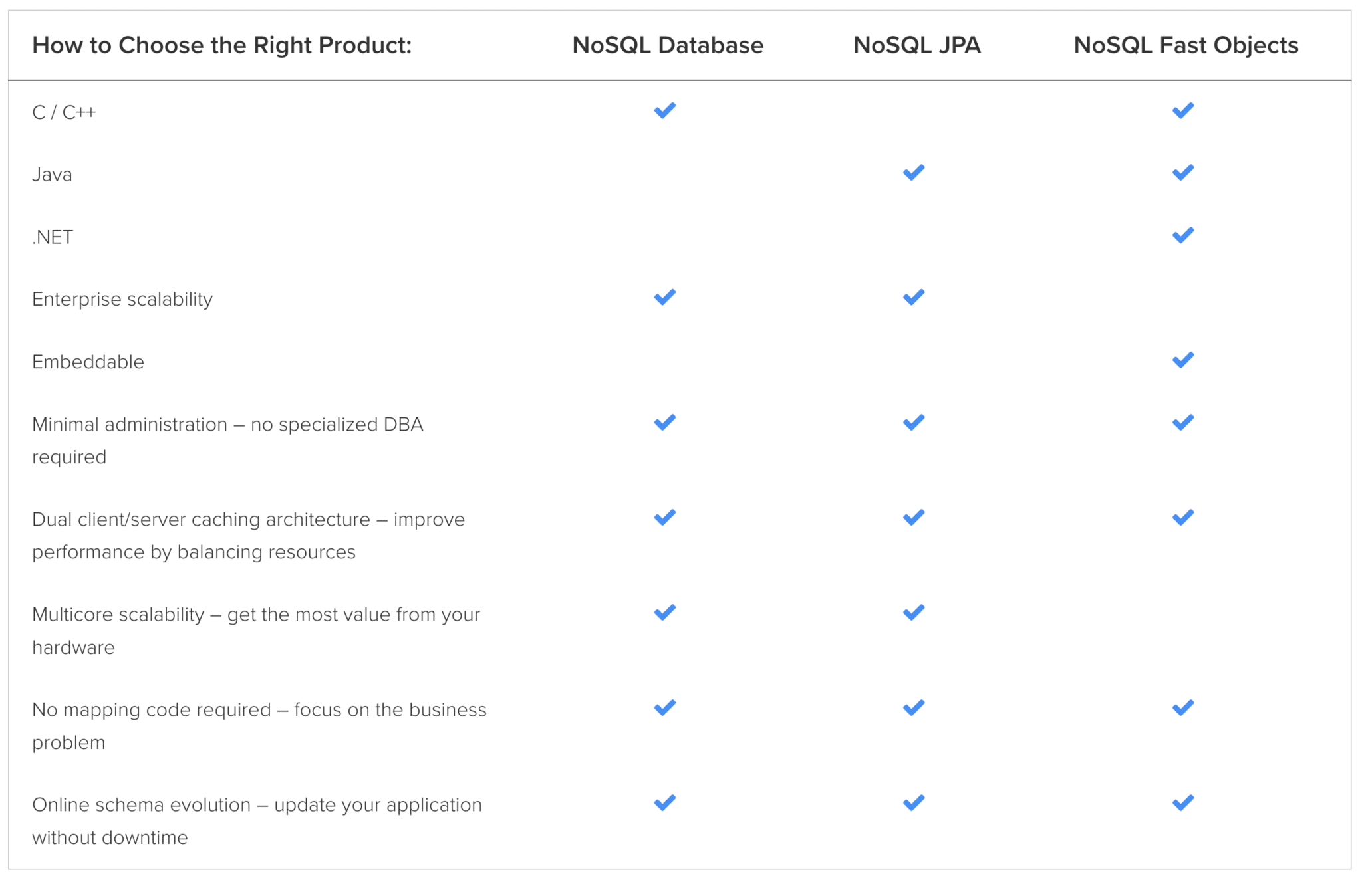Click the C / C++ checkmark under NoSQL Database
Screen dimensions: 1362x880
(x=664, y=110)
